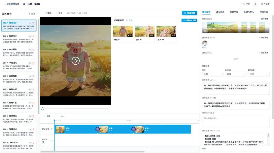Click the video preview progress slider handle
The height and width of the screenshot is (153, 274).
pos(43,109)
